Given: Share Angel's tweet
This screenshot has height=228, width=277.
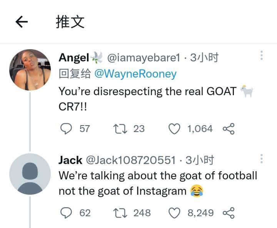Looking at the screenshot, I should 228,129.
